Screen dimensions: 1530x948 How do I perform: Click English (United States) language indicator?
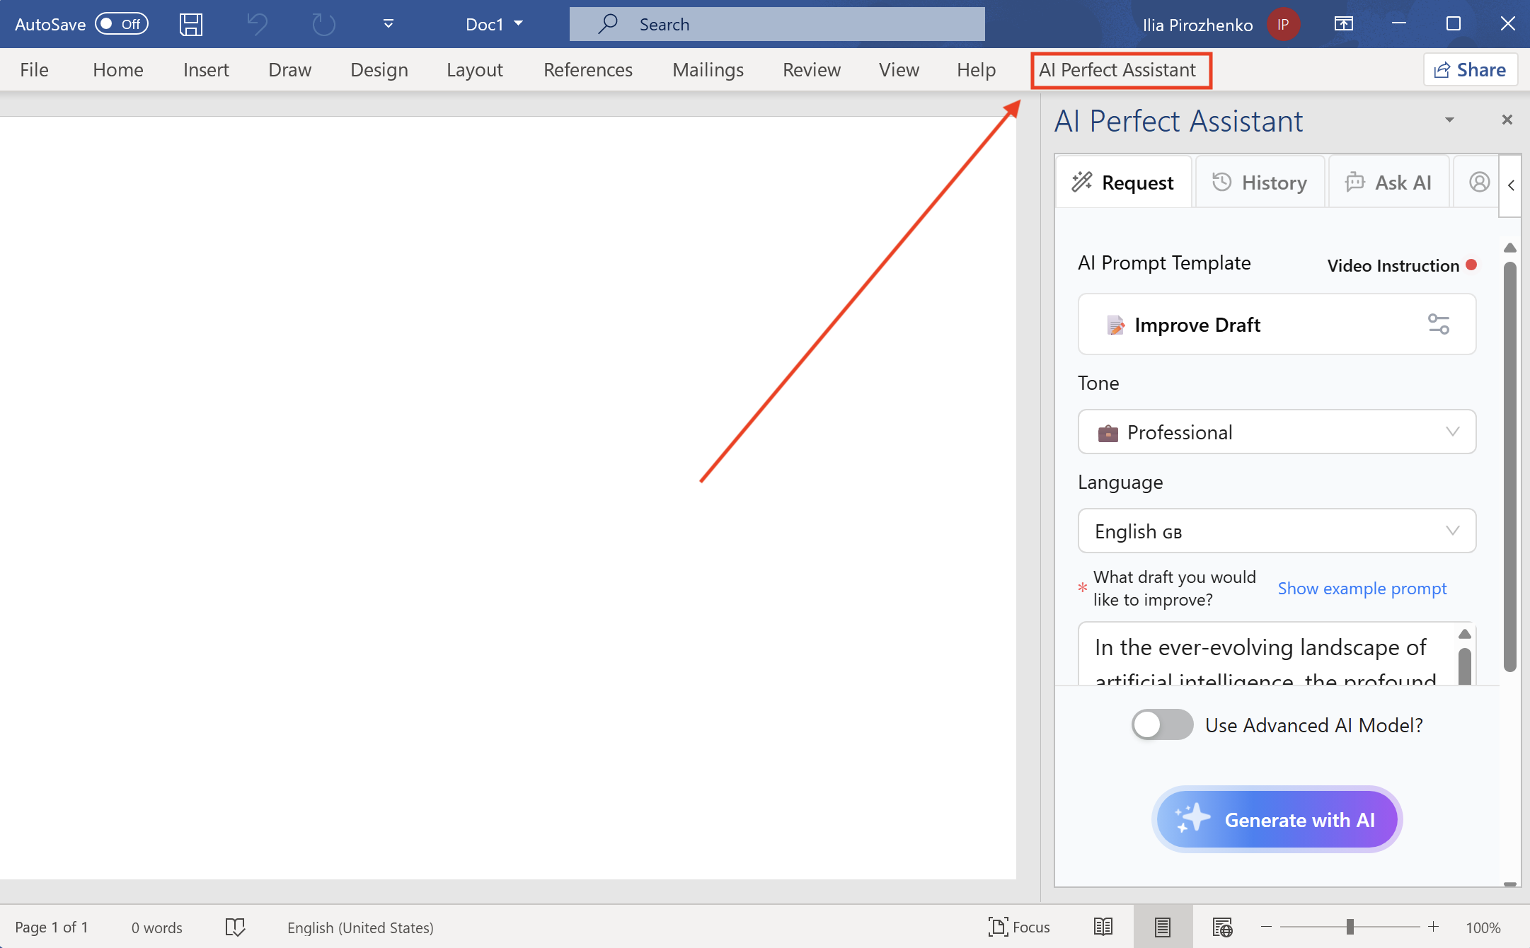click(x=360, y=927)
